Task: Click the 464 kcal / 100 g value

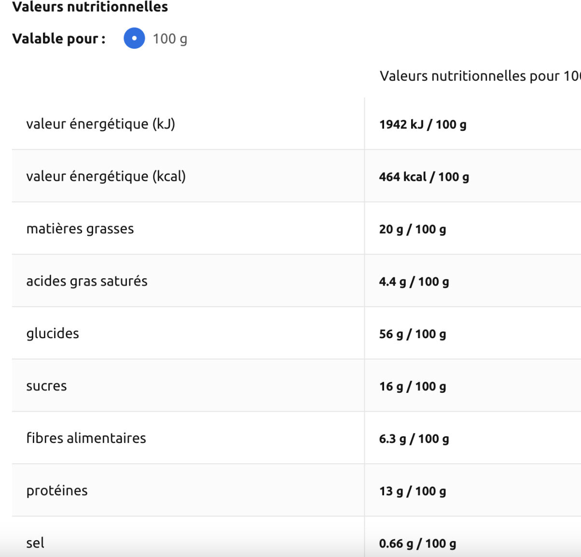Action: pyautogui.click(x=424, y=177)
